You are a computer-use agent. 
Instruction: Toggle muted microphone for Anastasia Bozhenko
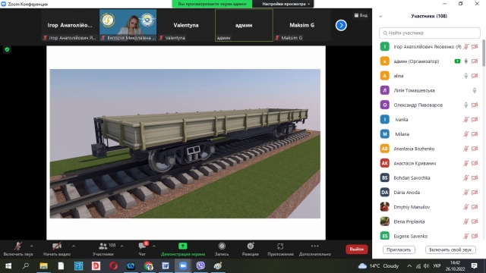click(x=465, y=149)
